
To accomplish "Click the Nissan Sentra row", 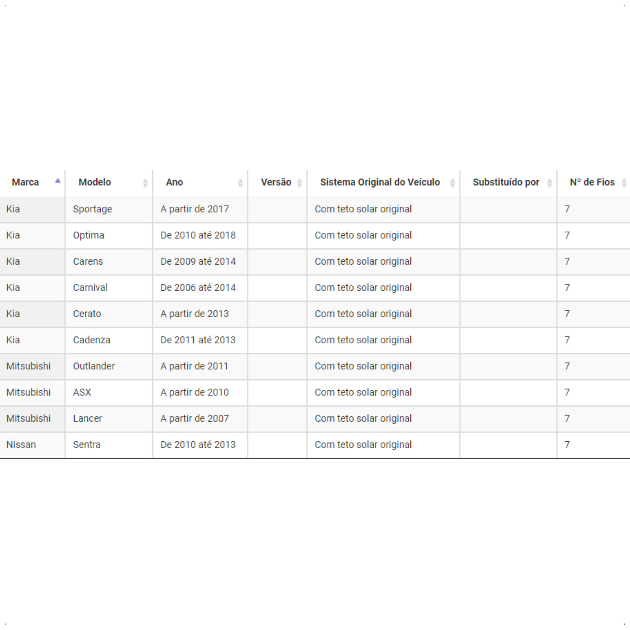I will [x=315, y=445].
